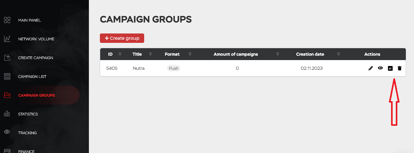Open Finance menu item
Screen dimensions: 414x153
pos(26,151)
